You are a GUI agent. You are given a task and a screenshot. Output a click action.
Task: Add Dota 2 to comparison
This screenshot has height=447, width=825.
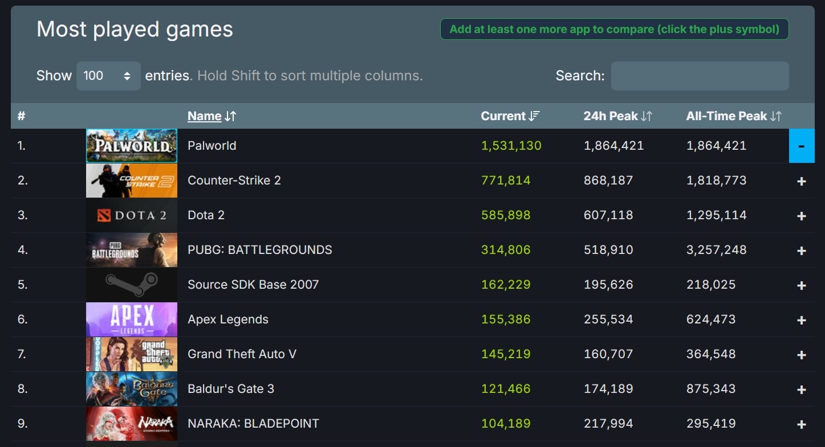click(802, 215)
